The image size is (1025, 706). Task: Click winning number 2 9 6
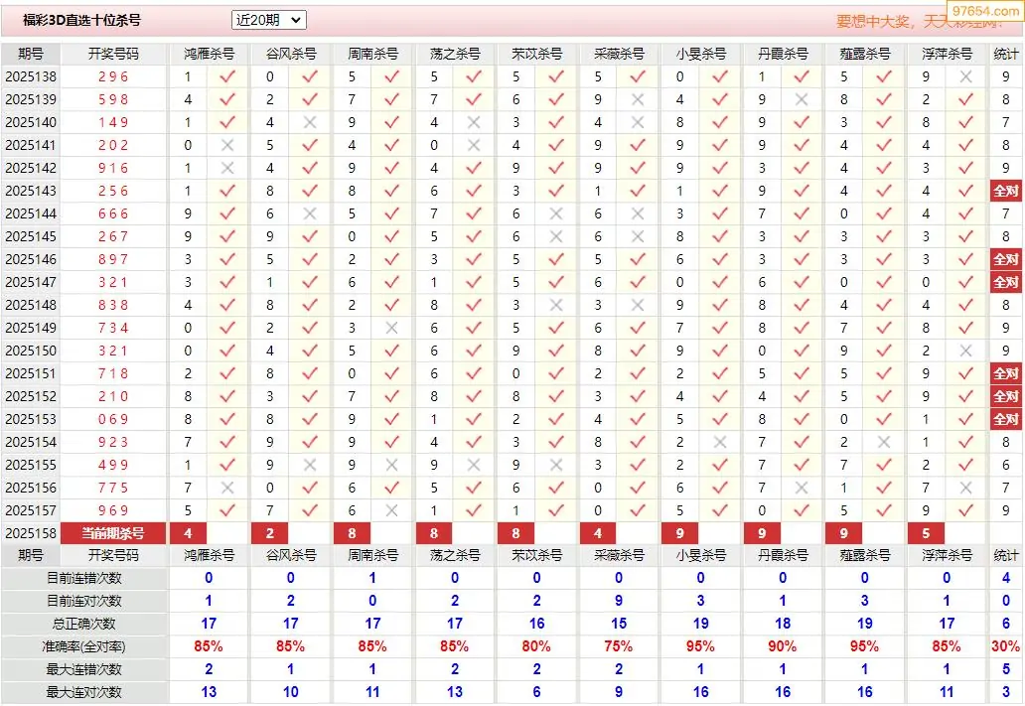pyautogui.click(x=113, y=76)
